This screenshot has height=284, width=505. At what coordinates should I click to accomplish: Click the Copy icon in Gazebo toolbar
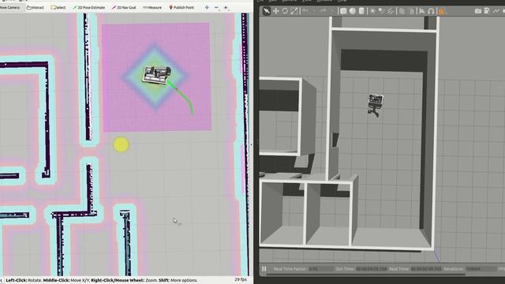pos(402,11)
